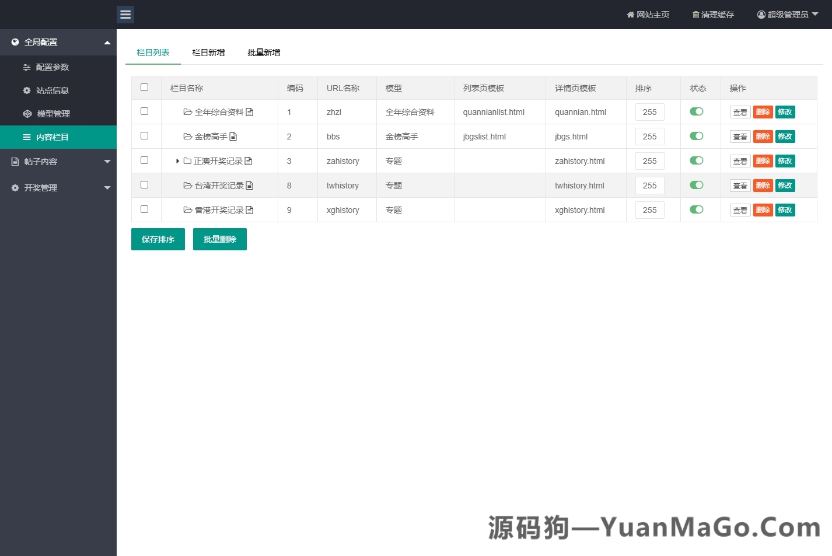
Task: Disable the status toggle for zhzl row
Action: pyautogui.click(x=696, y=111)
